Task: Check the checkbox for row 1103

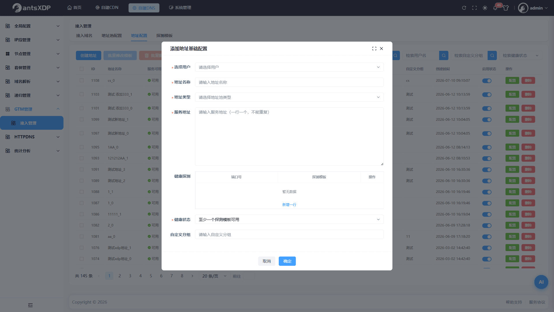Action: pos(82,94)
